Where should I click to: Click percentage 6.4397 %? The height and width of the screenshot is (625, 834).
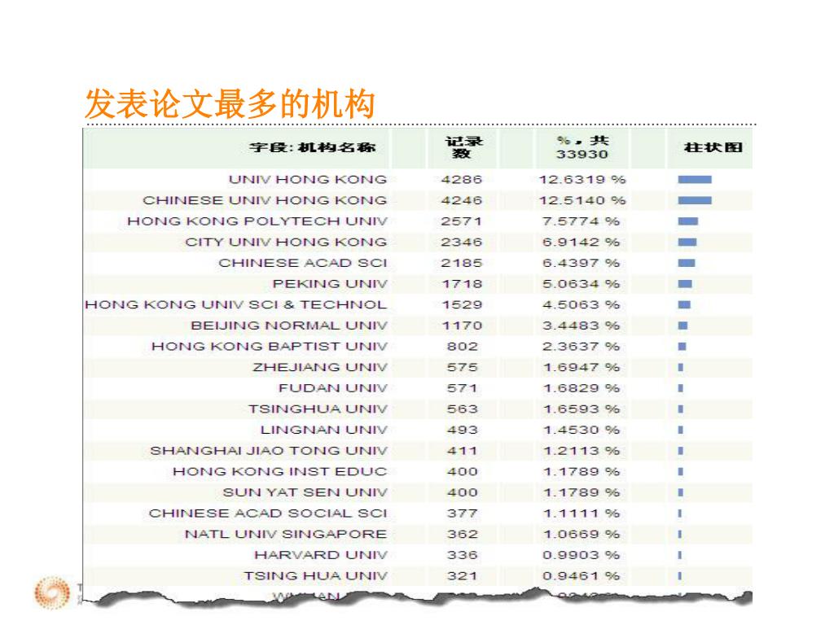click(x=582, y=263)
